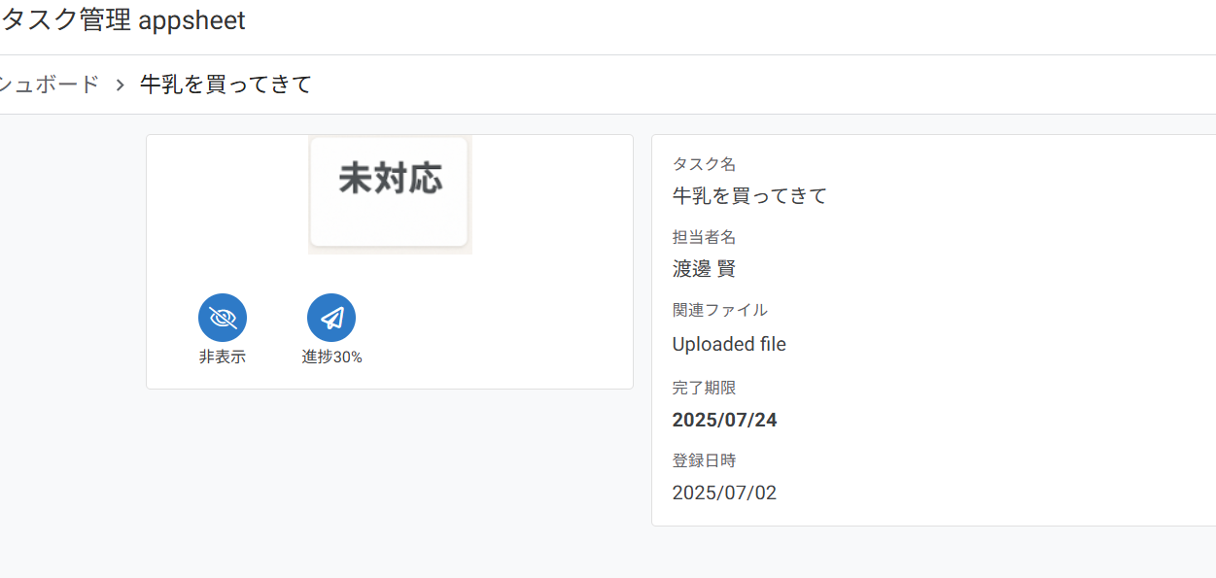Go back to the dashboard breadcrumb
1216x578 pixels.
(x=50, y=85)
